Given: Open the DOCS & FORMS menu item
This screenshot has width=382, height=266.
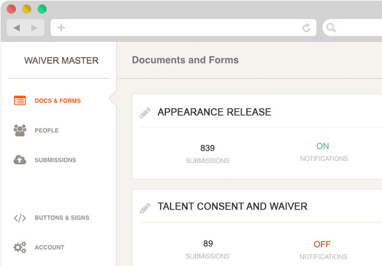Looking at the screenshot, I should pyautogui.click(x=58, y=101).
